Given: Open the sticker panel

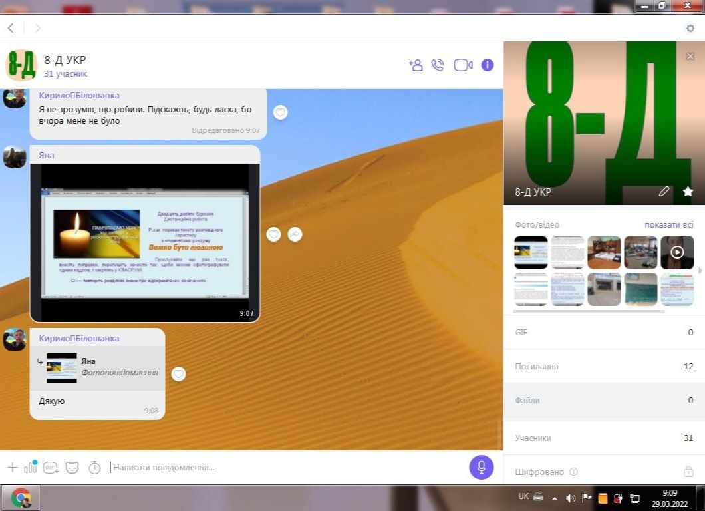Looking at the screenshot, I should point(72,468).
